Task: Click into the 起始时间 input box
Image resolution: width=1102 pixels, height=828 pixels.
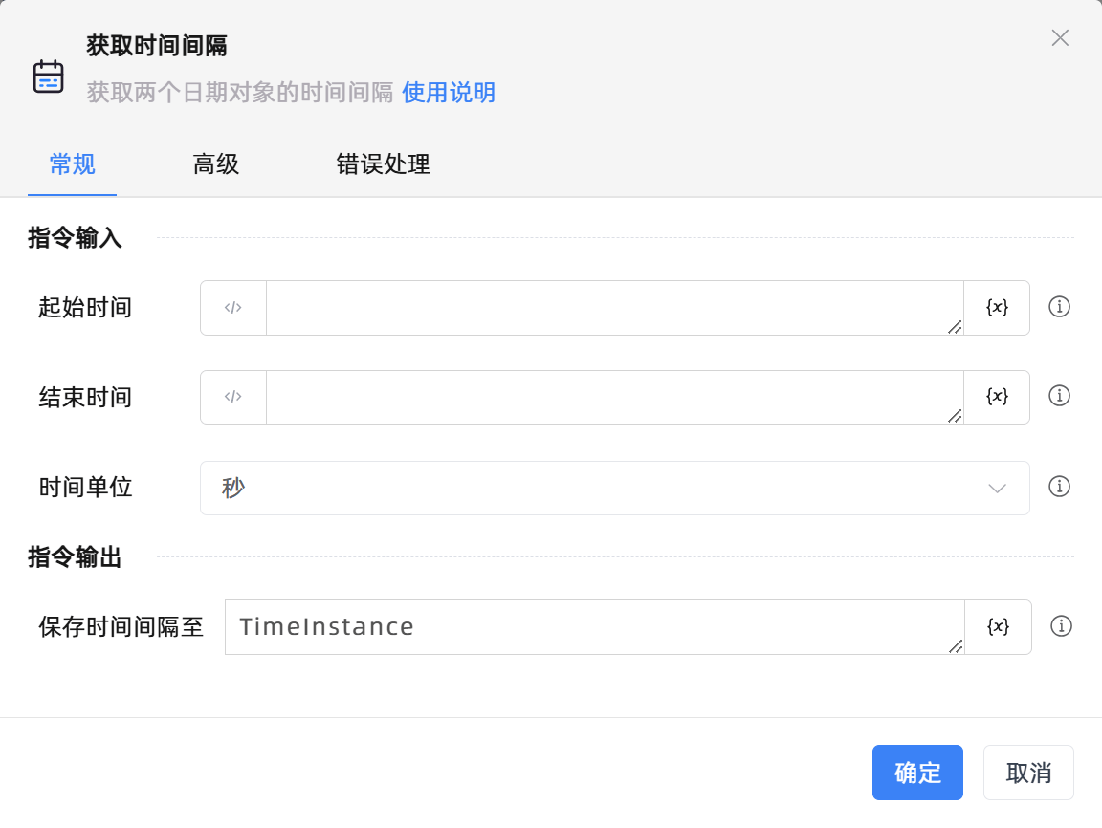Action: tap(612, 308)
